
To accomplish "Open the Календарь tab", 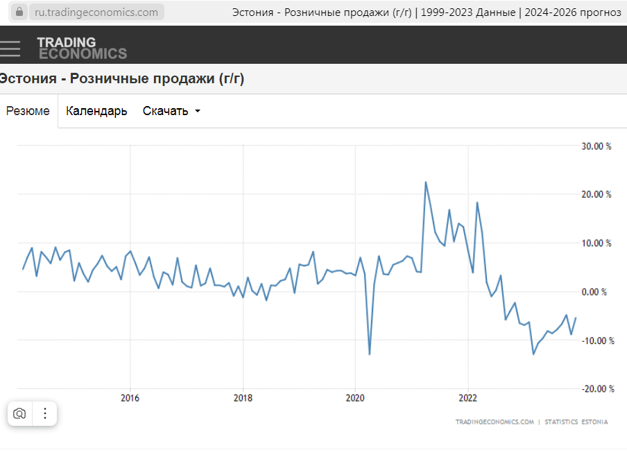I will point(96,111).
